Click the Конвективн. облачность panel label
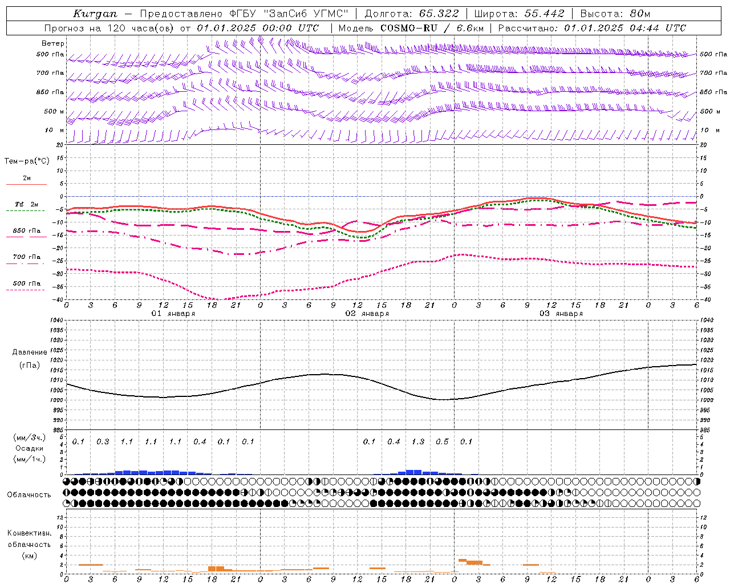Image resolution: width=730 pixels, height=584 pixels. point(29,539)
